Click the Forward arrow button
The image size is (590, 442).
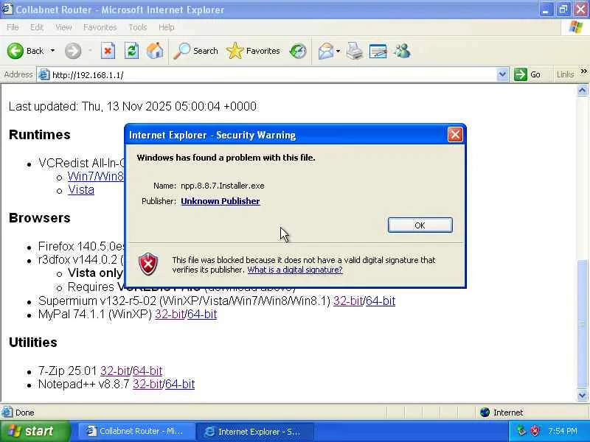pyautogui.click(x=72, y=51)
